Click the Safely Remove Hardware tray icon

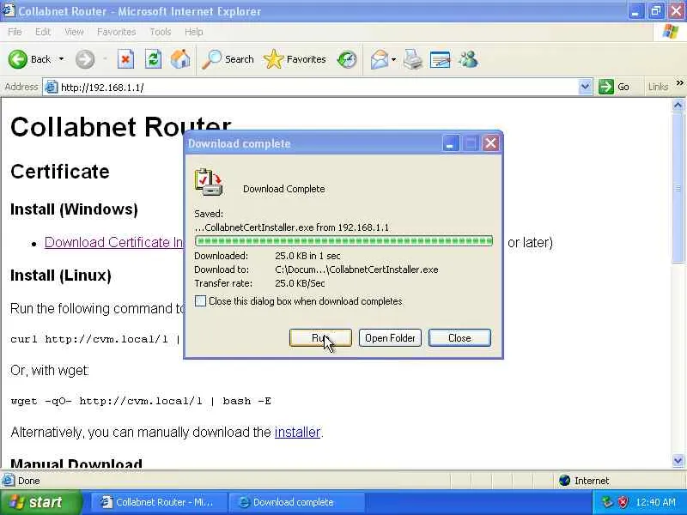pyautogui.click(x=606, y=502)
